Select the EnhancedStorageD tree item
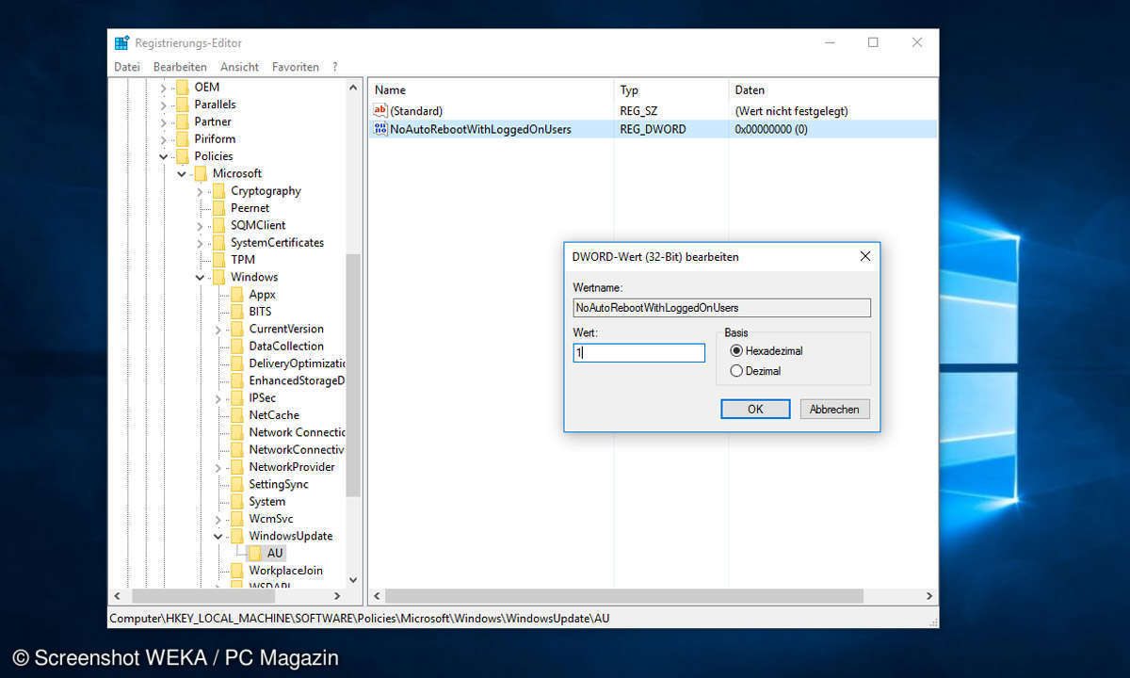 (297, 380)
